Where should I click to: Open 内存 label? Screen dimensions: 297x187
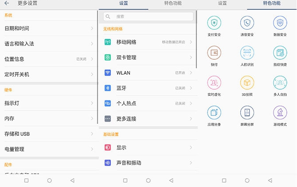[9, 118]
